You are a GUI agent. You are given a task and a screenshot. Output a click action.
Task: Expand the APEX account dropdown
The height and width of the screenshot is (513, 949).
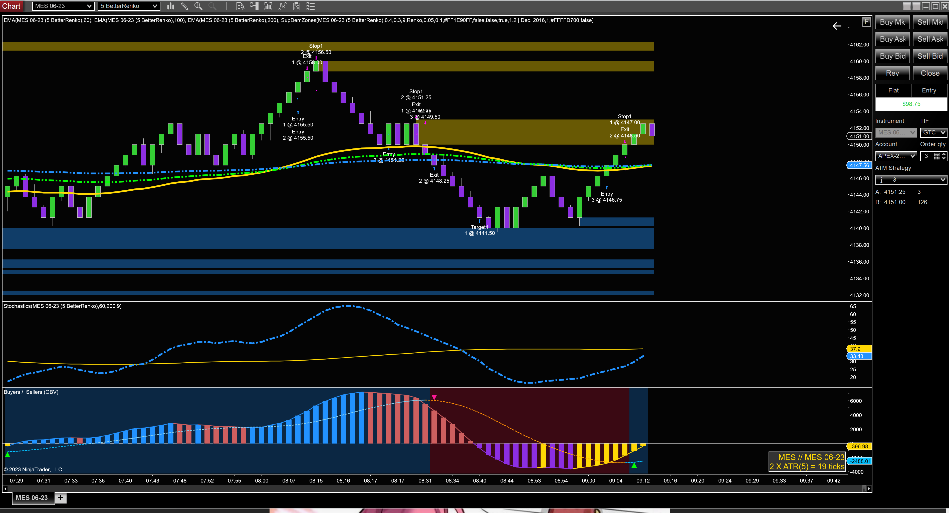click(896, 156)
